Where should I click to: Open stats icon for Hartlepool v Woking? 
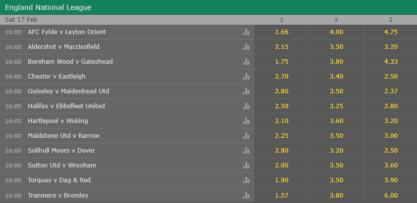tap(246, 121)
